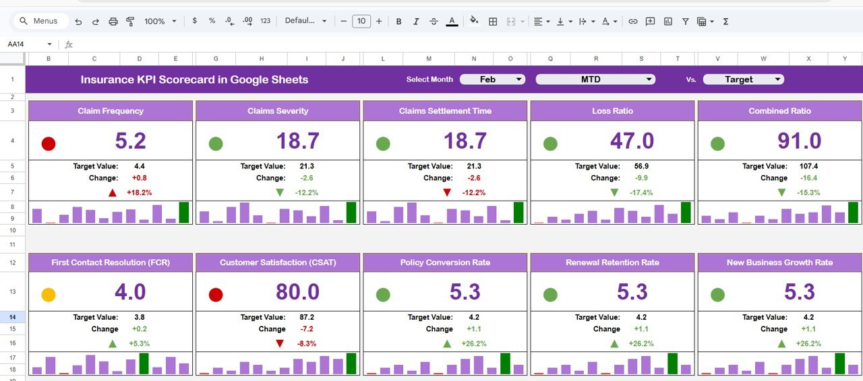Open the MTD period dropdown
Image resolution: width=863 pixels, height=381 pixels.
click(595, 79)
